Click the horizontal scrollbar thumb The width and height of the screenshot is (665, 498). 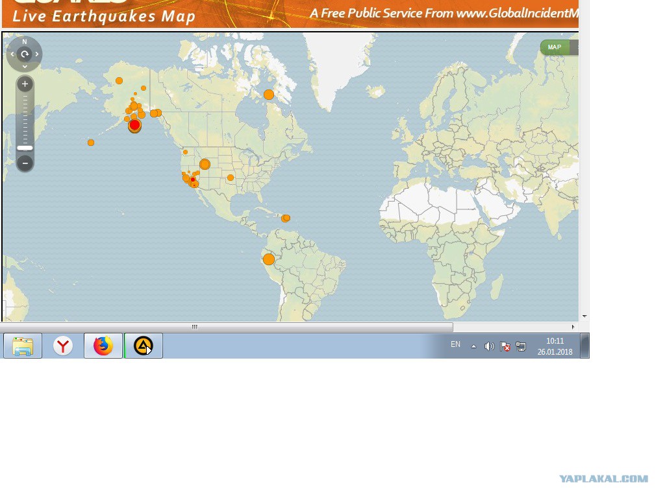point(227,327)
